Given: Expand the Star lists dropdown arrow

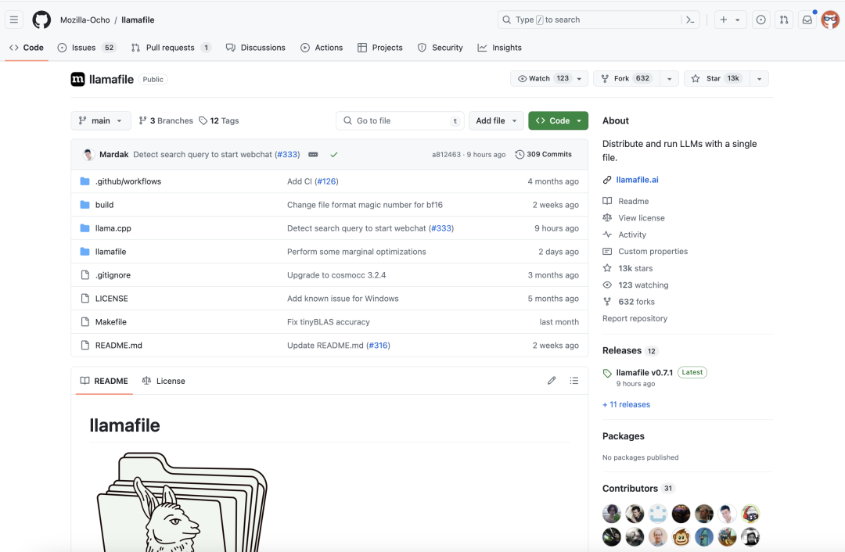Looking at the screenshot, I should click(x=759, y=79).
